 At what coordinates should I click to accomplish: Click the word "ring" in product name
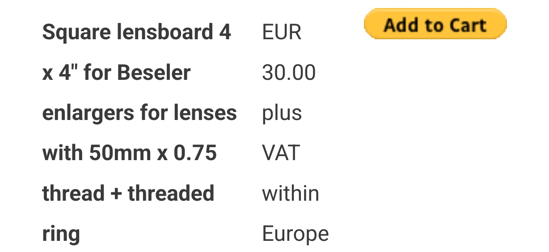(61, 234)
